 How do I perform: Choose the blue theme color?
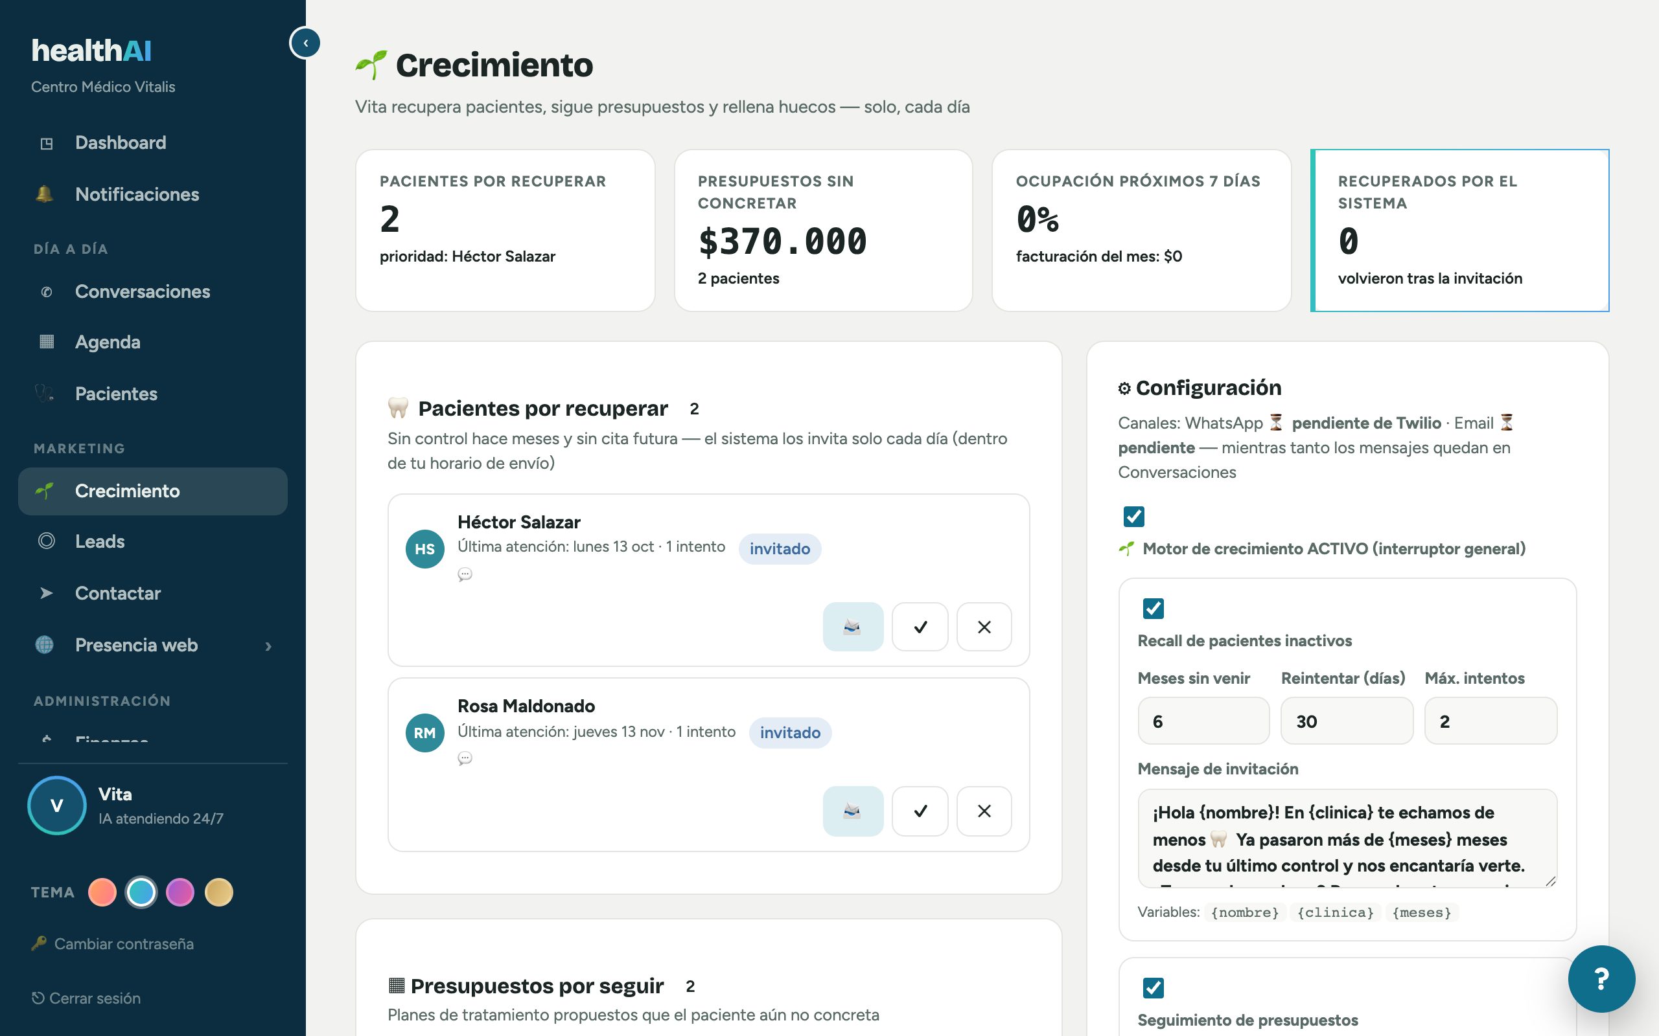(141, 893)
